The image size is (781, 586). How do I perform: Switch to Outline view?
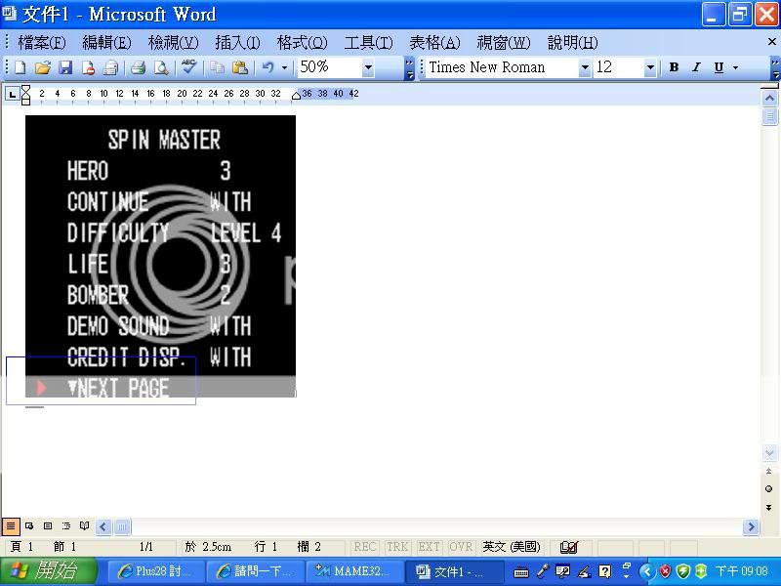66,526
